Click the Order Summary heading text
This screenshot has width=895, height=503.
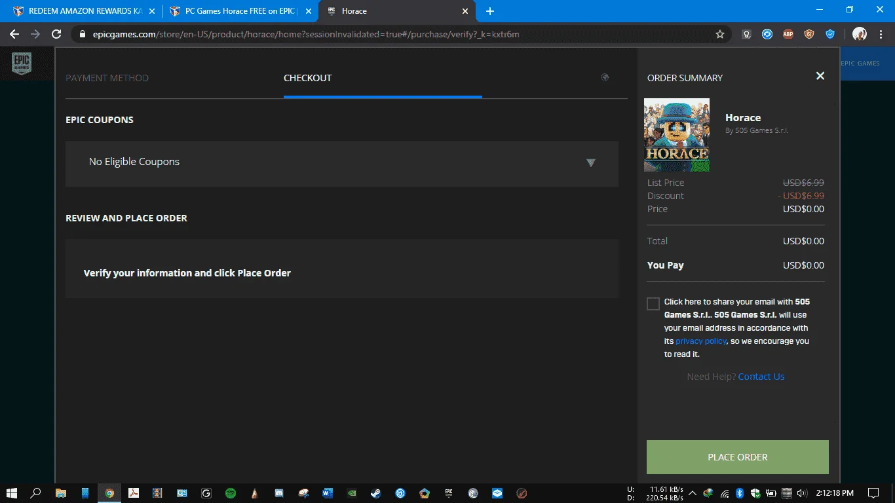pos(685,78)
